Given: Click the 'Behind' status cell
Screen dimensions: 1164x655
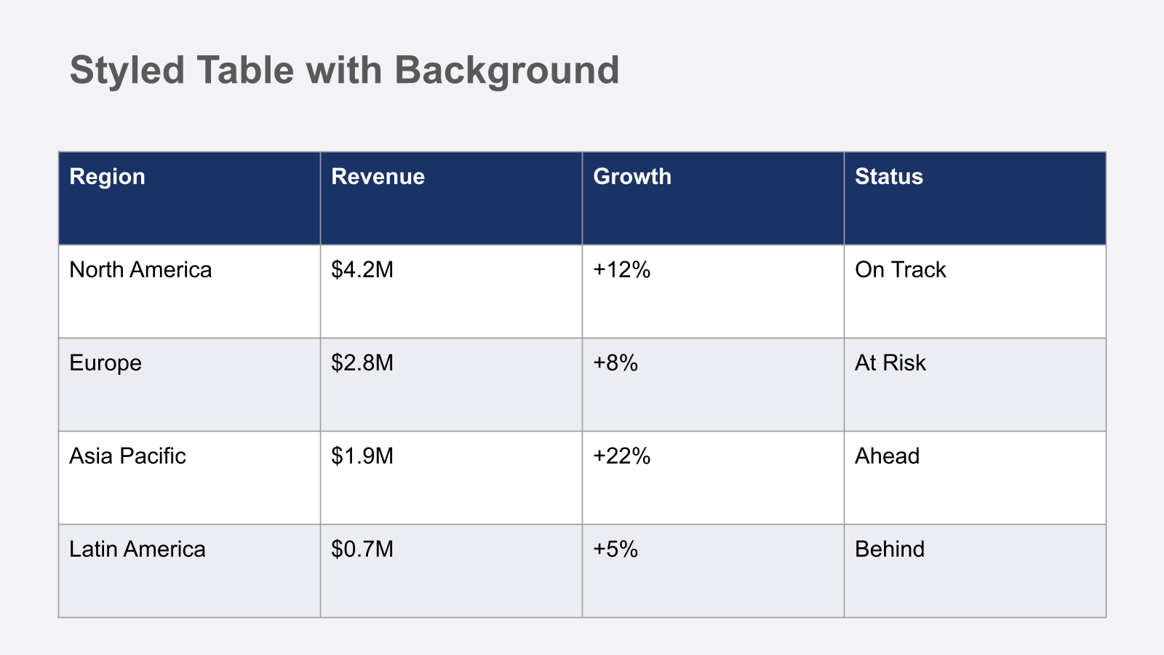Looking at the screenshot, I should pos(975,571).
